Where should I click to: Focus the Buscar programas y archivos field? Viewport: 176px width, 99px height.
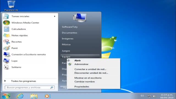(30, 87)
